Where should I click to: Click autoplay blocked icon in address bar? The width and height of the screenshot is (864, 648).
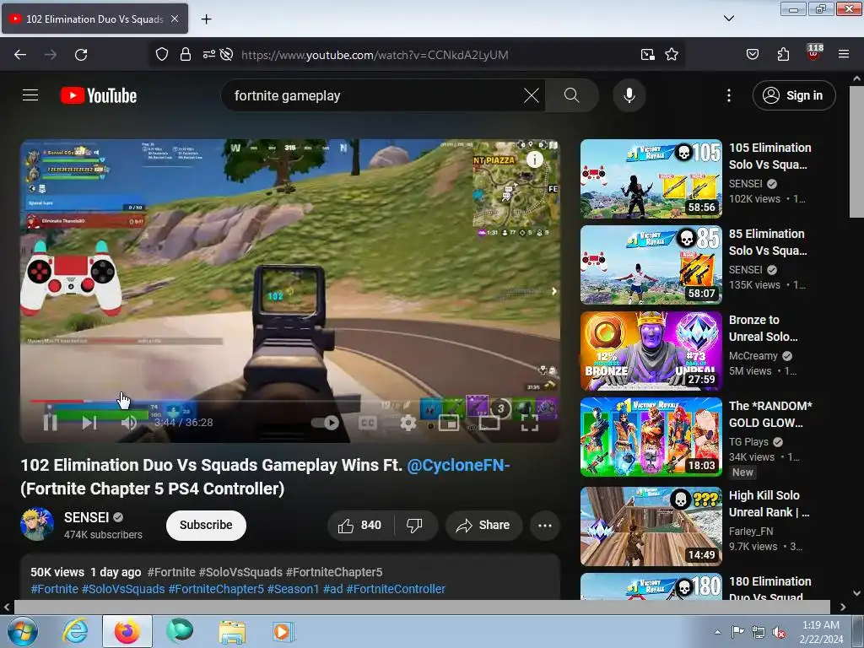point(226,55)
